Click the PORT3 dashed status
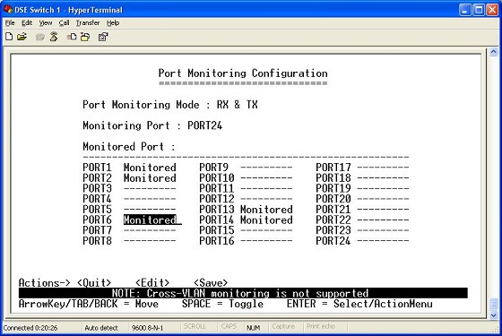 (x=150, y=188)
